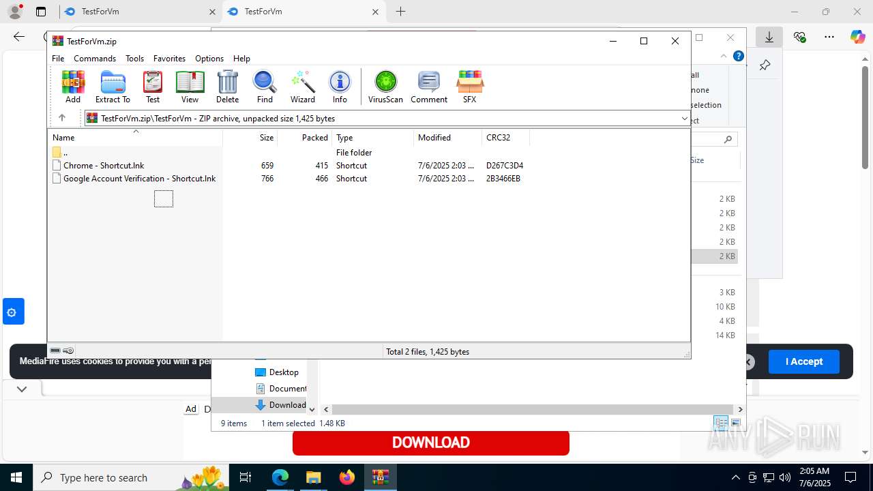Image resolution: width=873 pixels, height=491 pixels.
Task: Start VirusScan on archive
Action: (x=385, y=87)
